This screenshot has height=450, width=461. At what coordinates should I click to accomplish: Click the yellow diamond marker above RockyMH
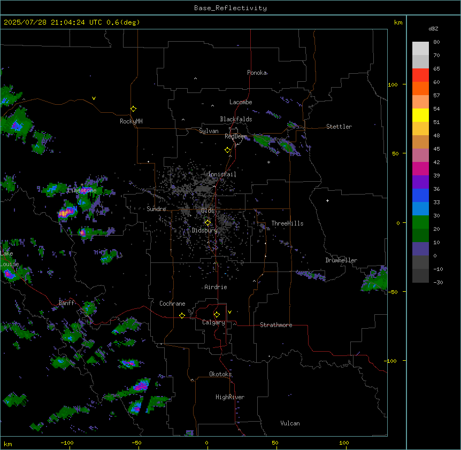pyautogui.click(x=133, y=109)
